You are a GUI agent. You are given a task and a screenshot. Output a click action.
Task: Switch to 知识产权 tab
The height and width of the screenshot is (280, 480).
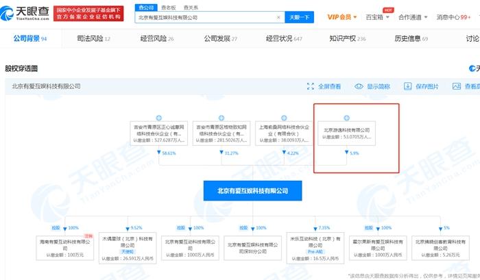(348, 38)
